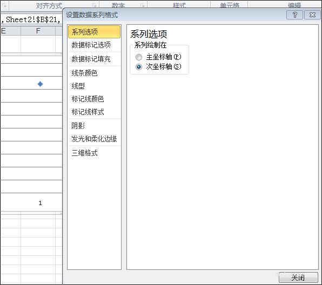
Task: Close the format data series dialog
Action: (312, 15)
